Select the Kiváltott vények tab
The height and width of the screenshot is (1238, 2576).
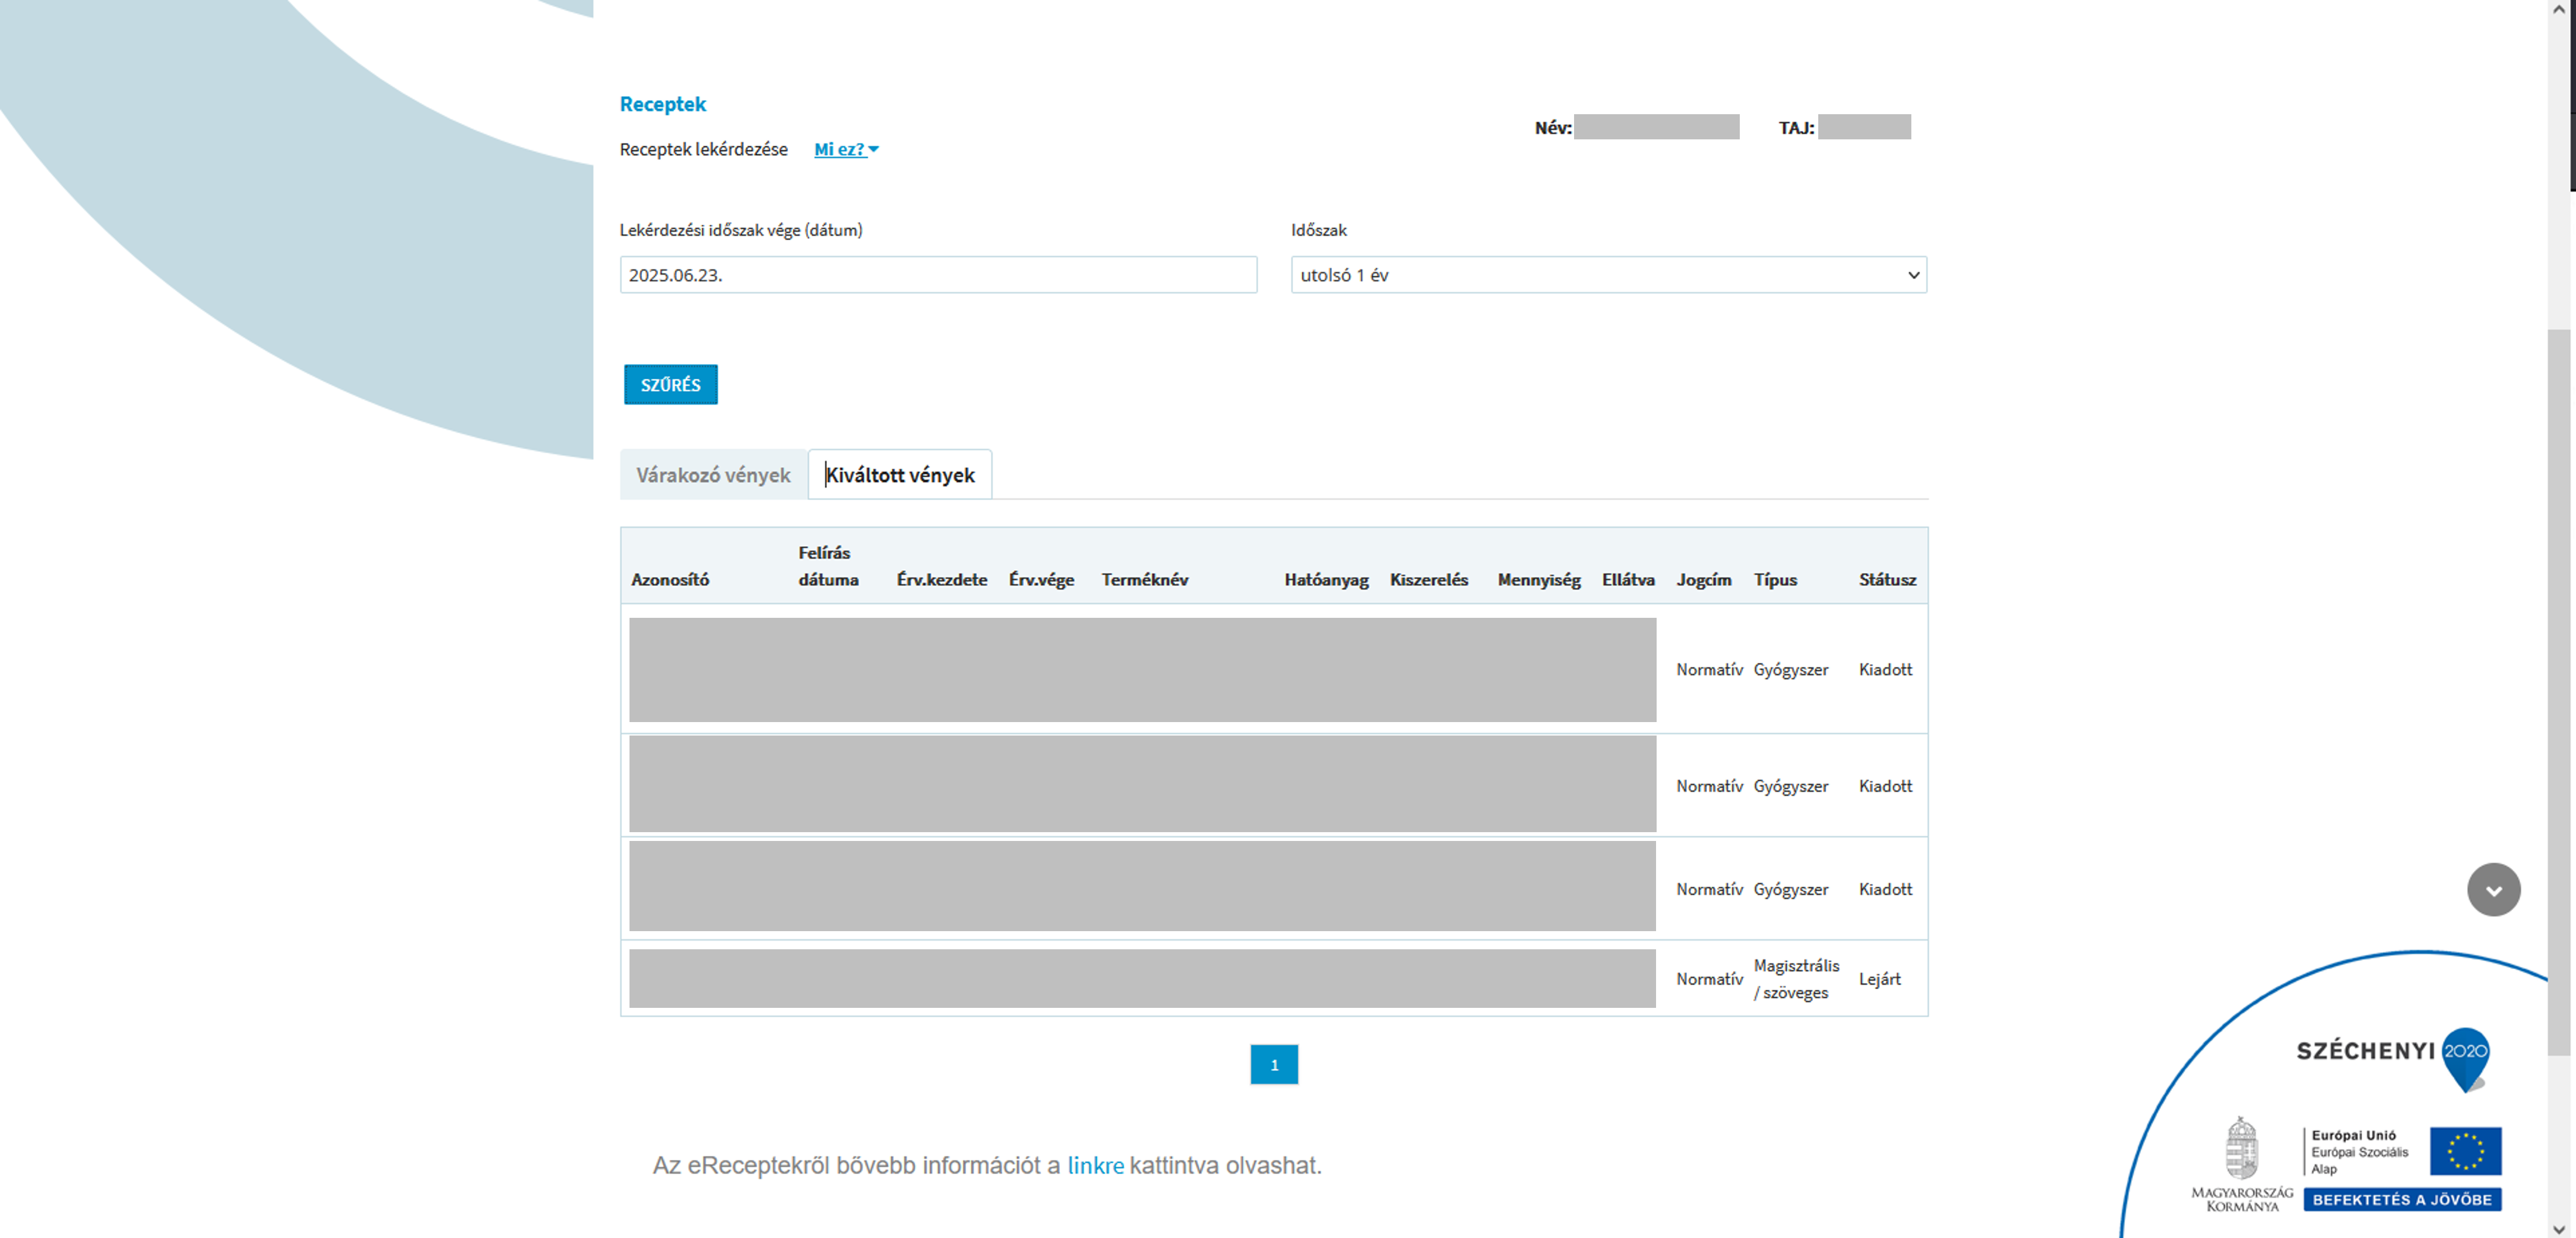(x=900, y=475)
